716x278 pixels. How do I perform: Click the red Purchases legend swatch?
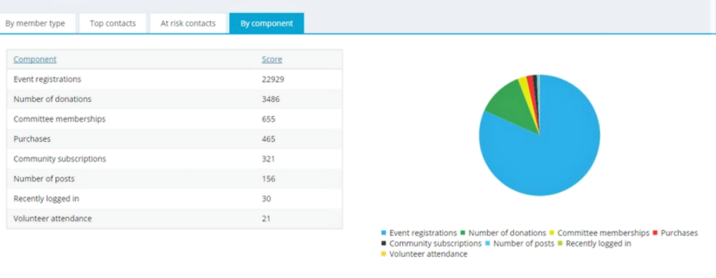655,233
